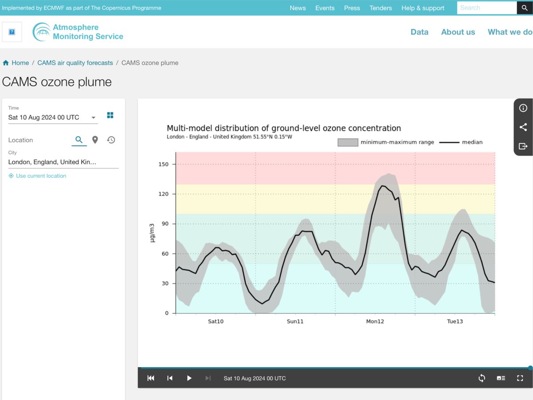Click the timeline slider handle
533x400 pixels.
click(x=530, y=368)
